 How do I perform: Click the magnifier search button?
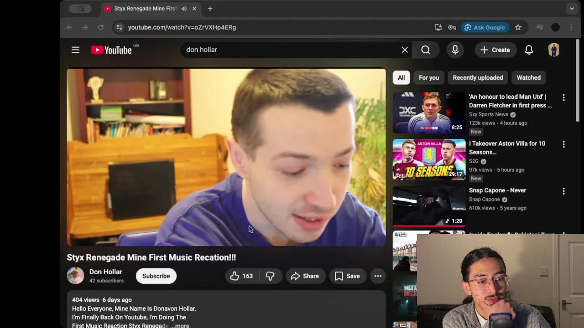point(426,50)
